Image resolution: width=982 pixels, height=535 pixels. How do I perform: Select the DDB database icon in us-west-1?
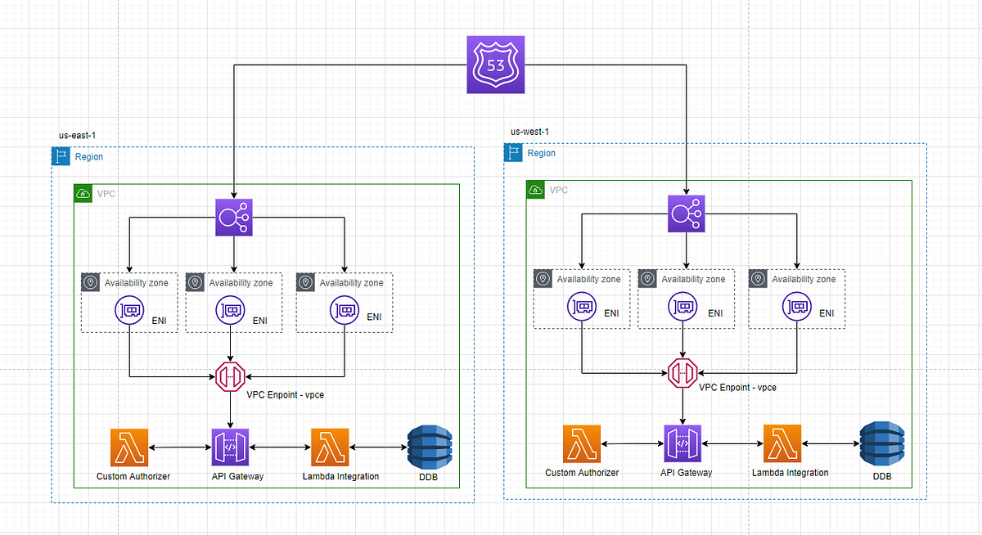(882, 443)
